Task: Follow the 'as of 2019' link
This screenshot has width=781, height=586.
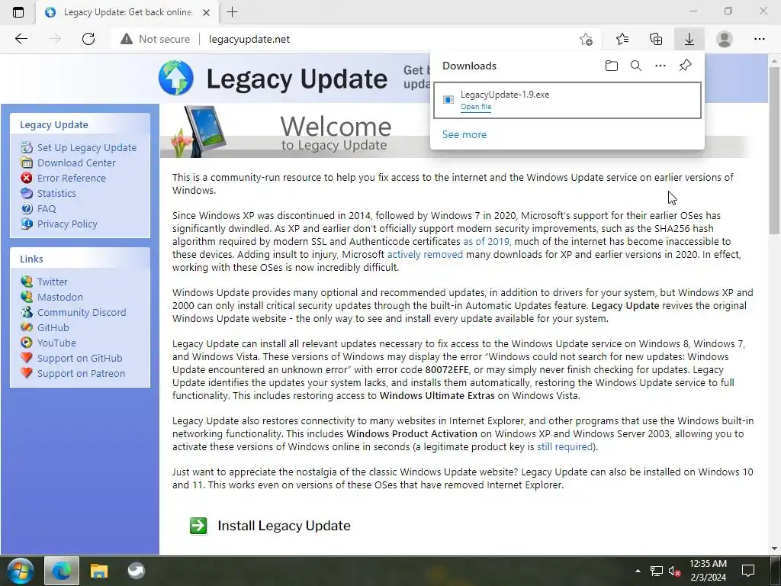Action: pyautogui.click(x=487, y=242)
